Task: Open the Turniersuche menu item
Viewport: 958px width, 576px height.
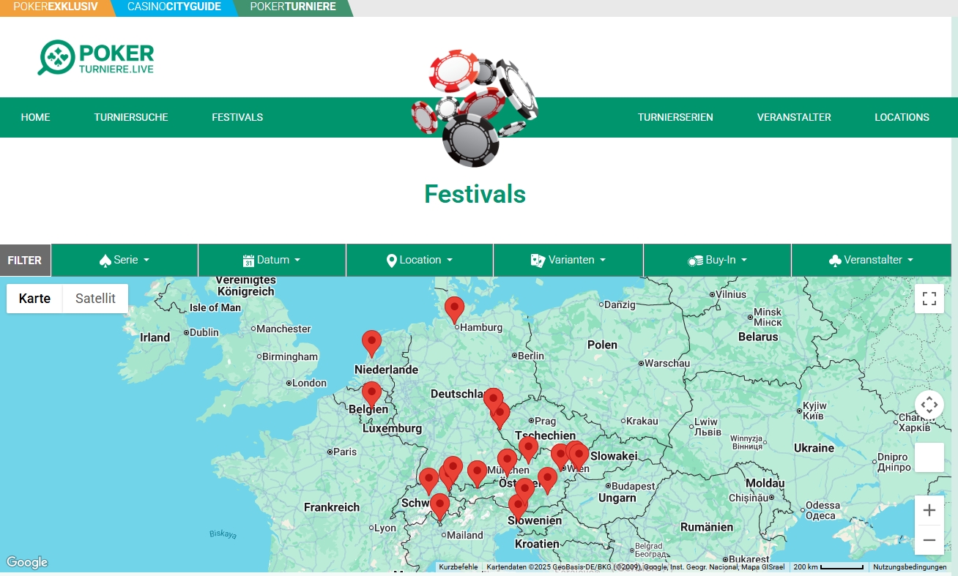Action: click(x=131, y=117)
